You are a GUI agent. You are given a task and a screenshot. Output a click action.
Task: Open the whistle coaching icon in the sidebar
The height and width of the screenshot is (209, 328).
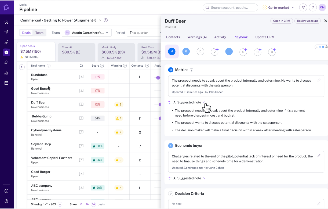6,62
